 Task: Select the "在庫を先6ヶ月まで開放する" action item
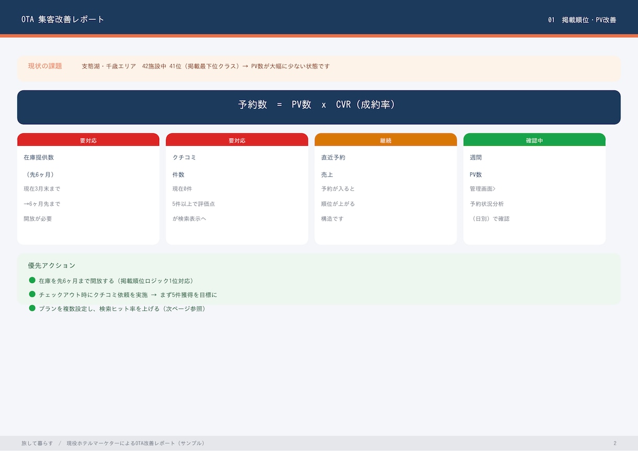(x=116, y=281)
